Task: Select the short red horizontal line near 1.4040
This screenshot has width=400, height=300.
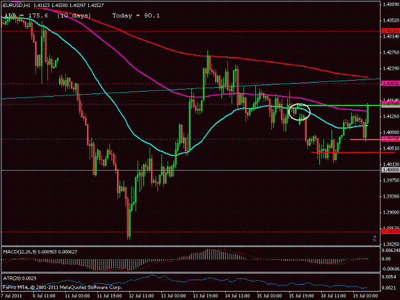Action: click(353, 152)
